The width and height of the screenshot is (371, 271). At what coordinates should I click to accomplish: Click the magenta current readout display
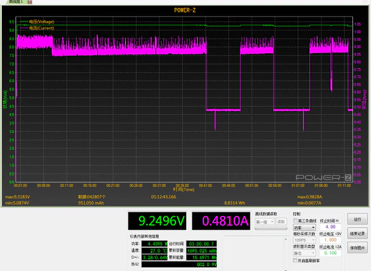coord(220,221)
